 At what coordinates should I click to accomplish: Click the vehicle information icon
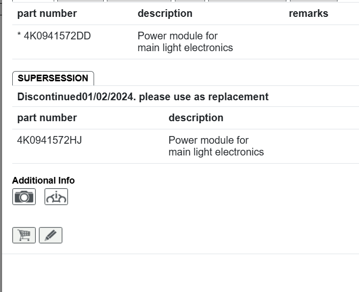tap(56, 197)
